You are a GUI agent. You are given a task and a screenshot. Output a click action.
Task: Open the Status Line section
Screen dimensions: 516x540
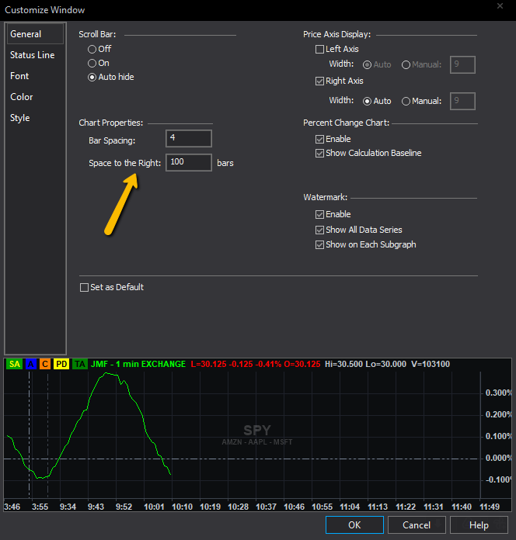32,55
